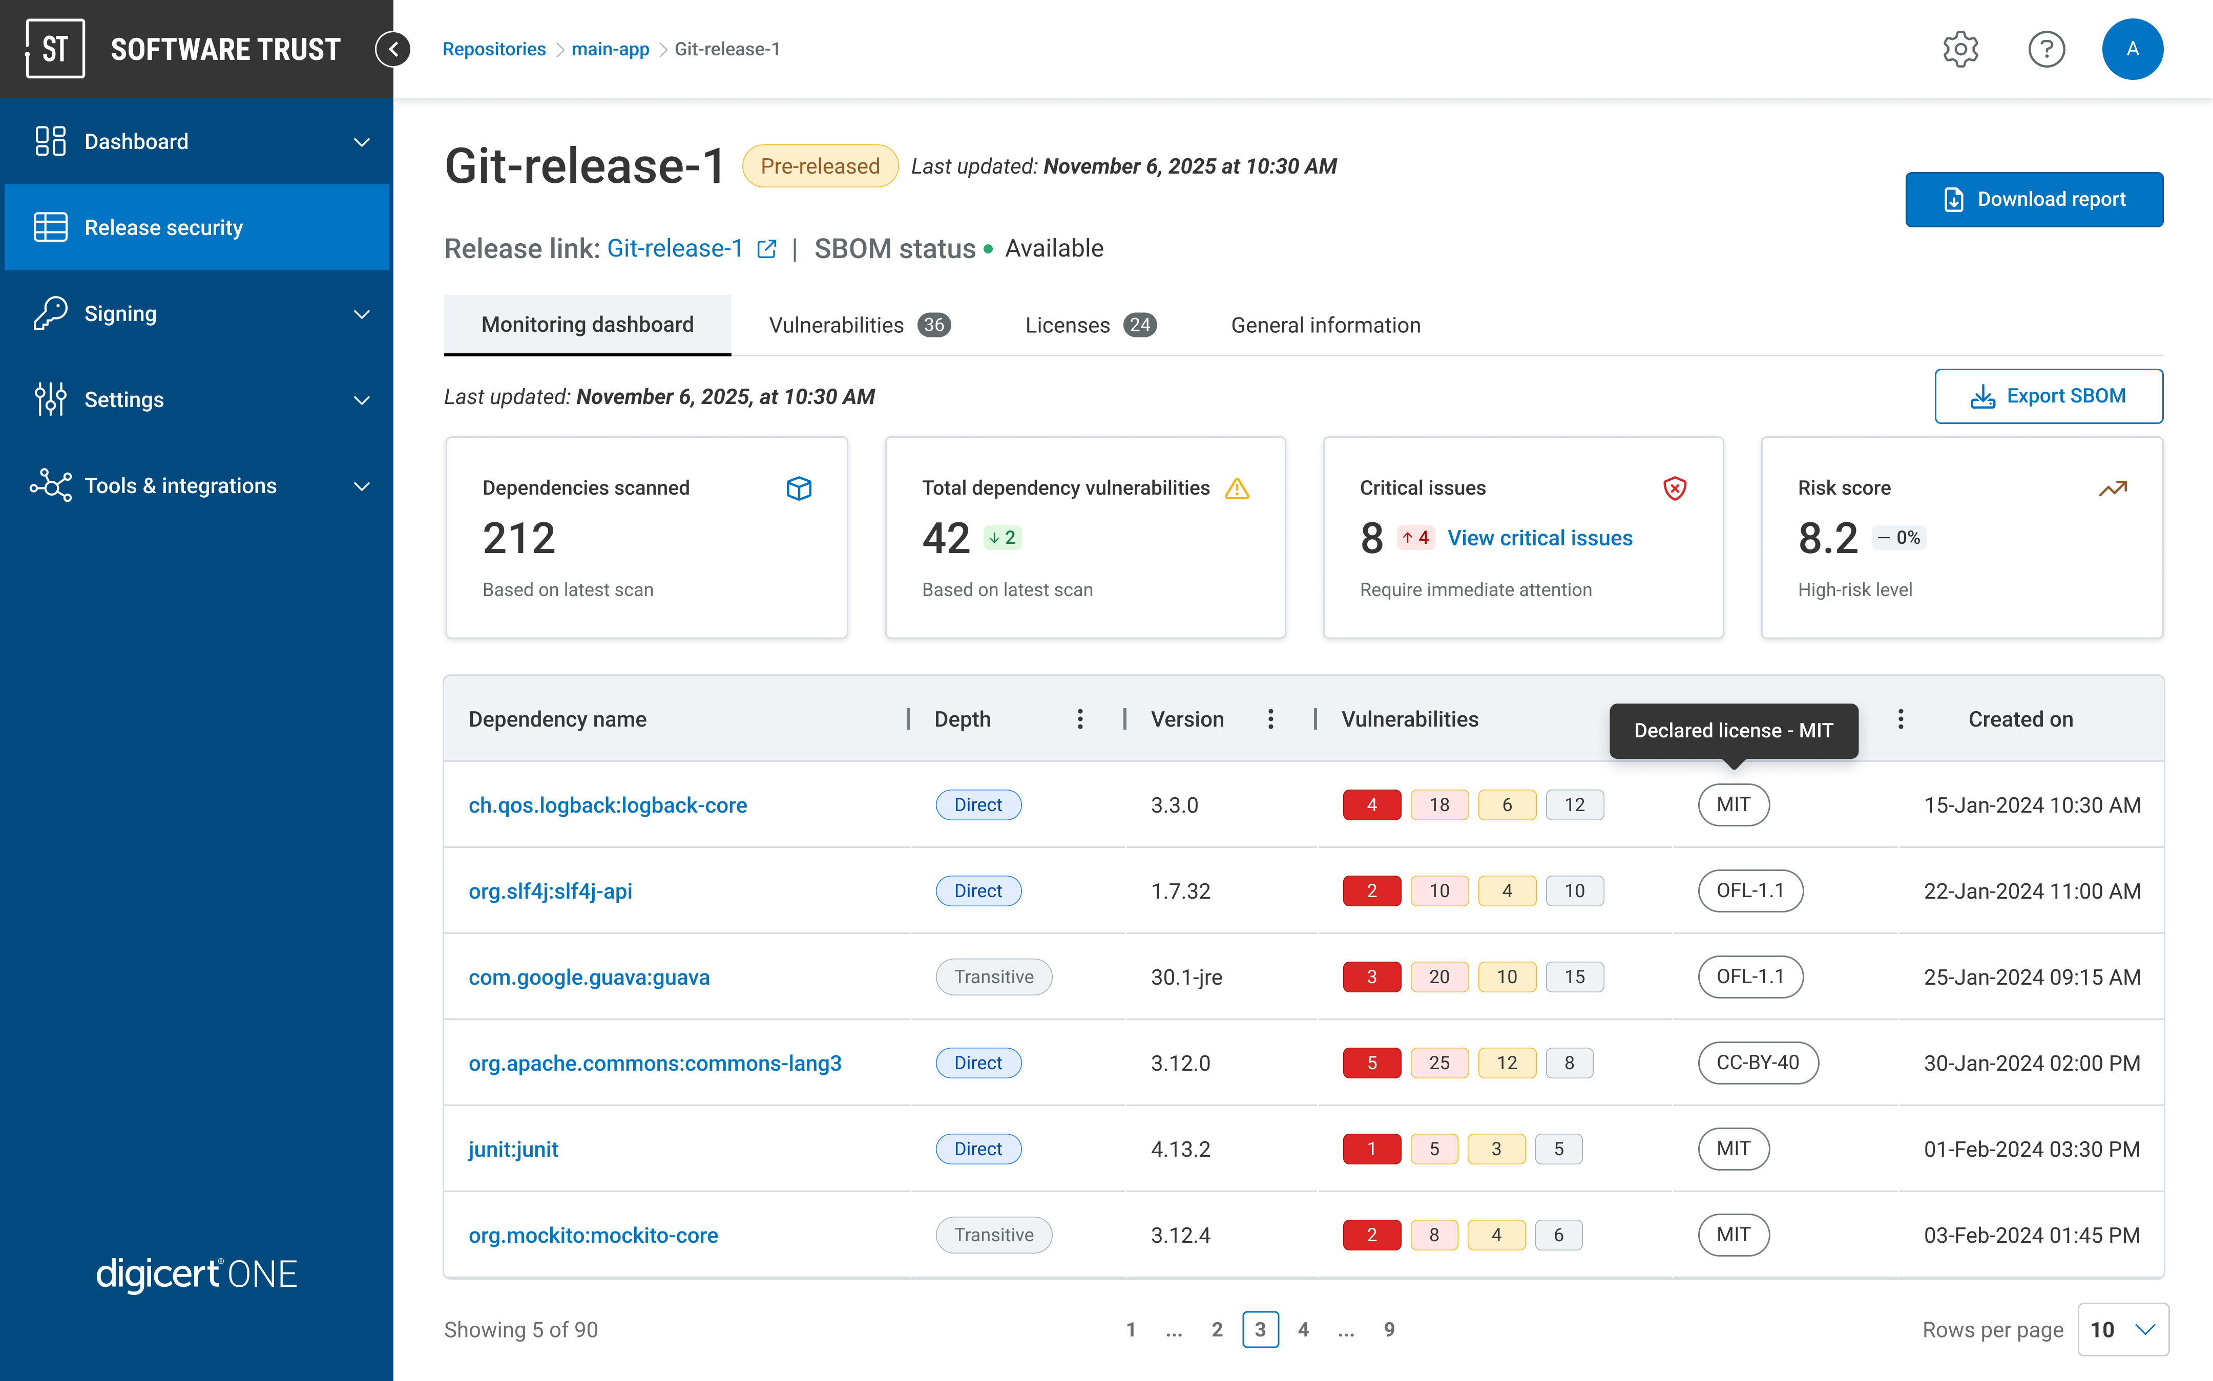Click the Download report button
Viewport: 2213px width, 1381px height.
click(2033, 199)
